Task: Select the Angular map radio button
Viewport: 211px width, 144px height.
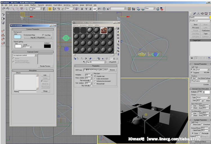Action: [95, 76]
